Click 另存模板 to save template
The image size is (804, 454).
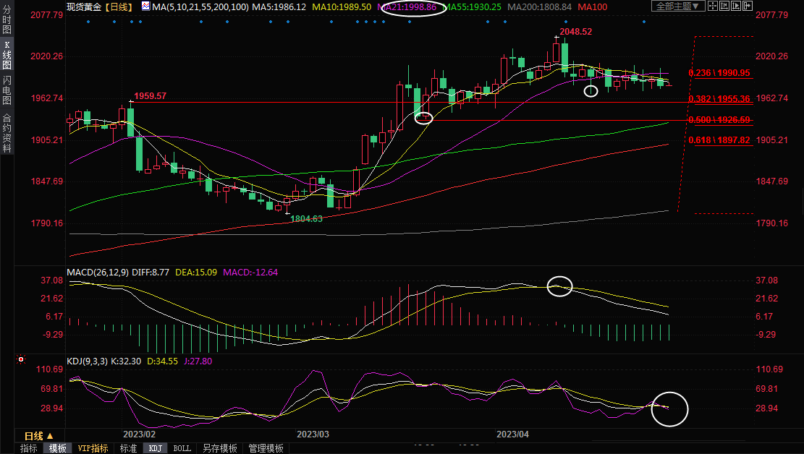point(220,448)
